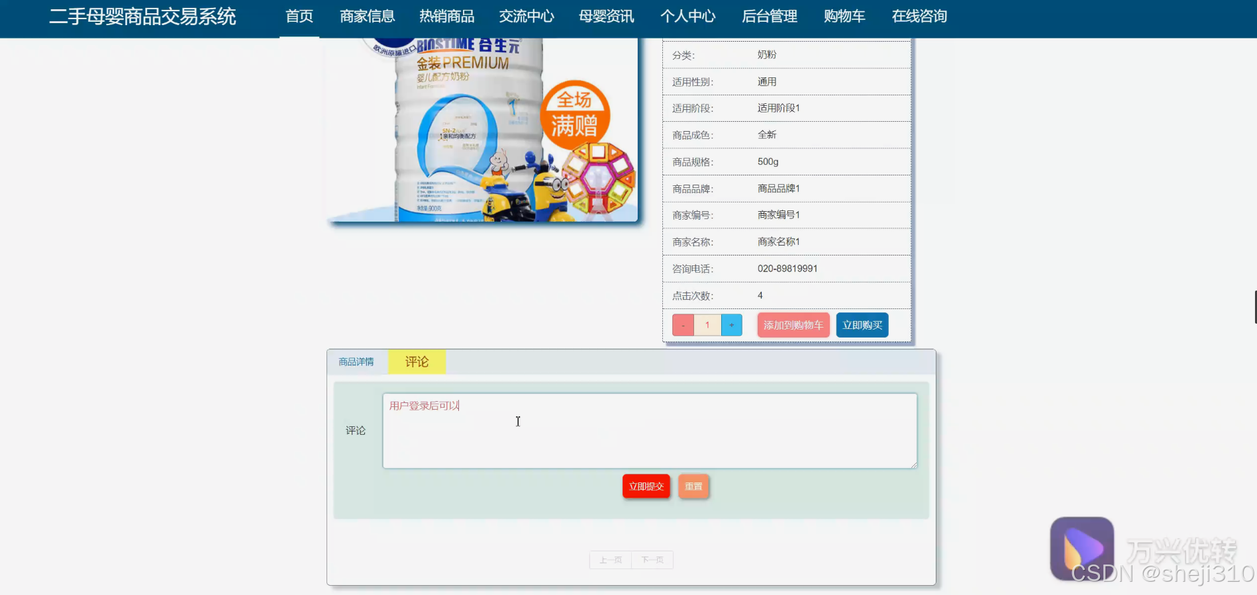Click the 下一页 pagination button
This screenshot has width=1257, height=595.
(x=652, y=560)
